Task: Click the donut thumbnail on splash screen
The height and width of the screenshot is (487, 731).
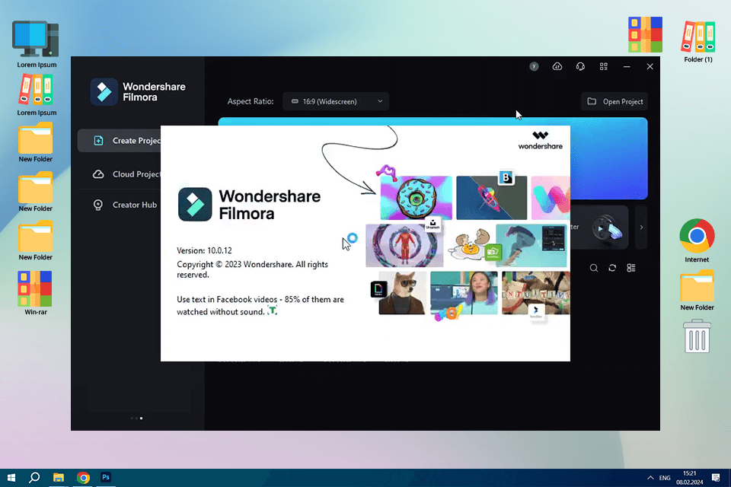Action: [x=416, y=198]
